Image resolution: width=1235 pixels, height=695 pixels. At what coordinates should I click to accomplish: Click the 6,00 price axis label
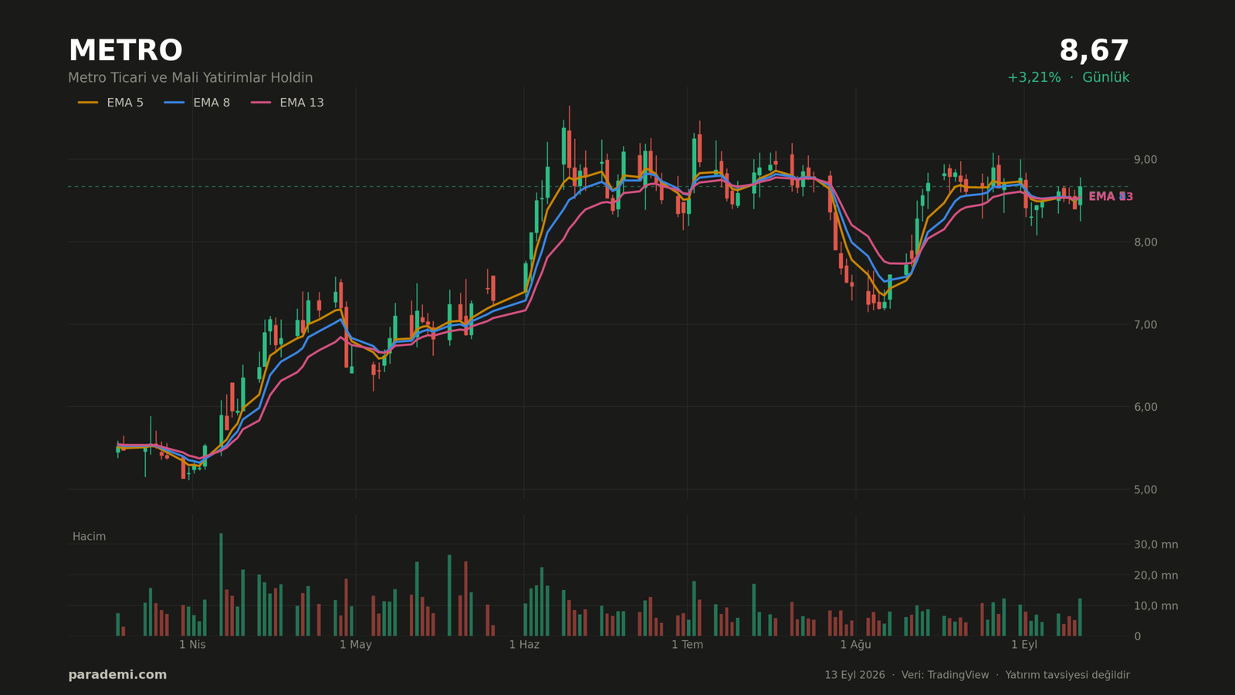pyautogui.click(x=1145, y=407)
